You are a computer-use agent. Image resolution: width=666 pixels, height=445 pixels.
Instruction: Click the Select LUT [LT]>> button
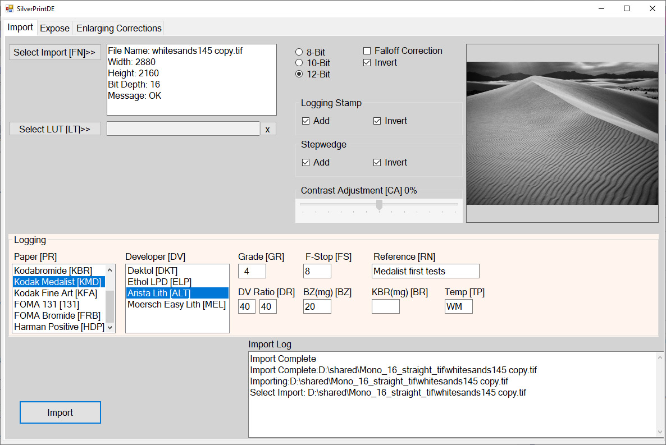[x=54, y=129]
